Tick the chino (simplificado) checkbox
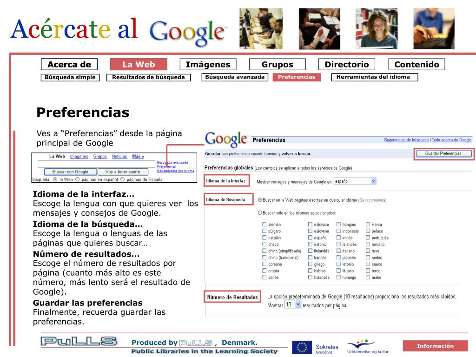The image size is (476, 357). tap(264, 251)
